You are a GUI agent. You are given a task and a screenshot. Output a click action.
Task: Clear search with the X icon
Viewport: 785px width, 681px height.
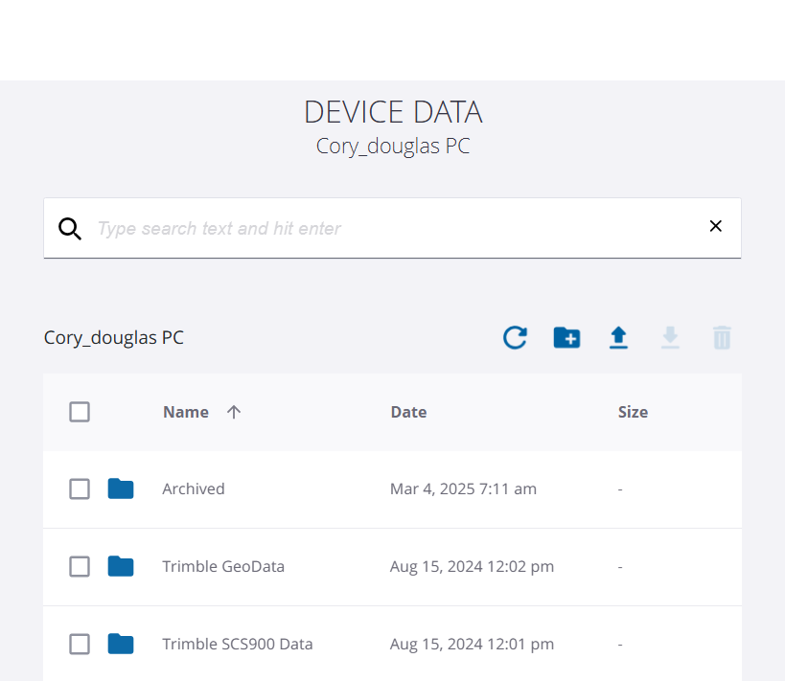[x=715, y=226]
